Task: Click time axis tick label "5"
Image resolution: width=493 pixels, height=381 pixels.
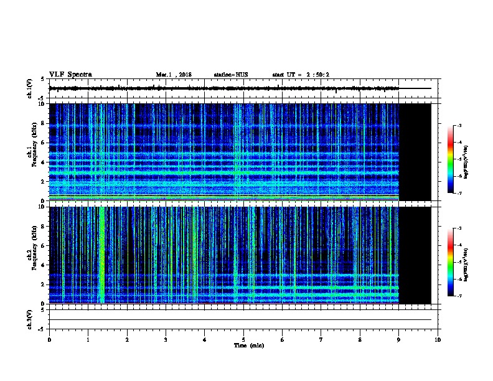Action: click(x=243, y=339)
